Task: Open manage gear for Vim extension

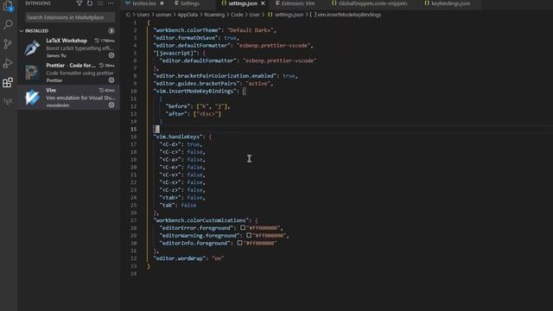Action: click(111, 105)
